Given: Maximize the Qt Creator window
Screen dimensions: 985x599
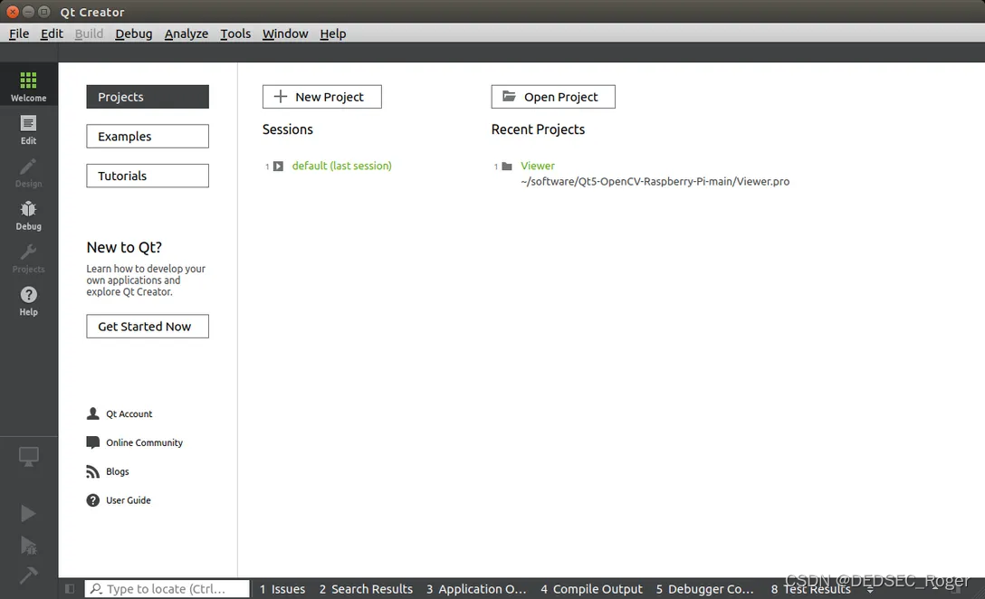Looking at the screenshot, I should pyautogui.click(x=44, y=12).
